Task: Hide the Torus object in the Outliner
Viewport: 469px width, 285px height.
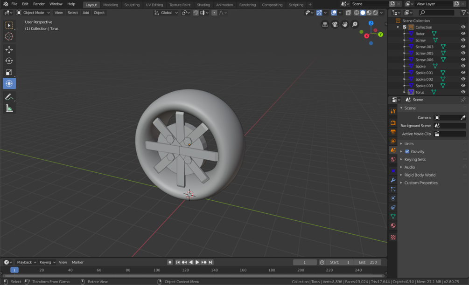Action: [462, 92]
